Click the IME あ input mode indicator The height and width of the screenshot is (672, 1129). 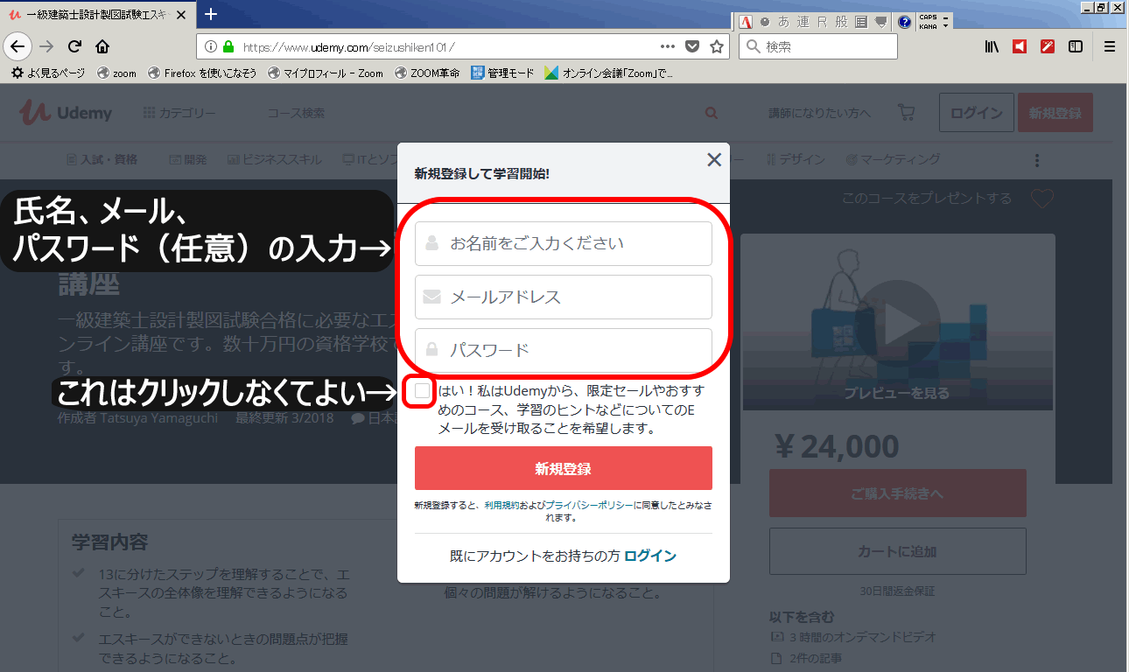click(782, 22)
